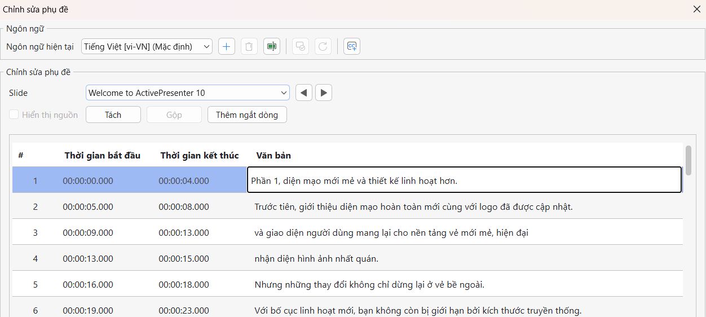Viewport: 706px width, 317px height.
Task: Click the Thời gian bắt đầu column header
Action: pyautogui.click(x=103, y=155)
